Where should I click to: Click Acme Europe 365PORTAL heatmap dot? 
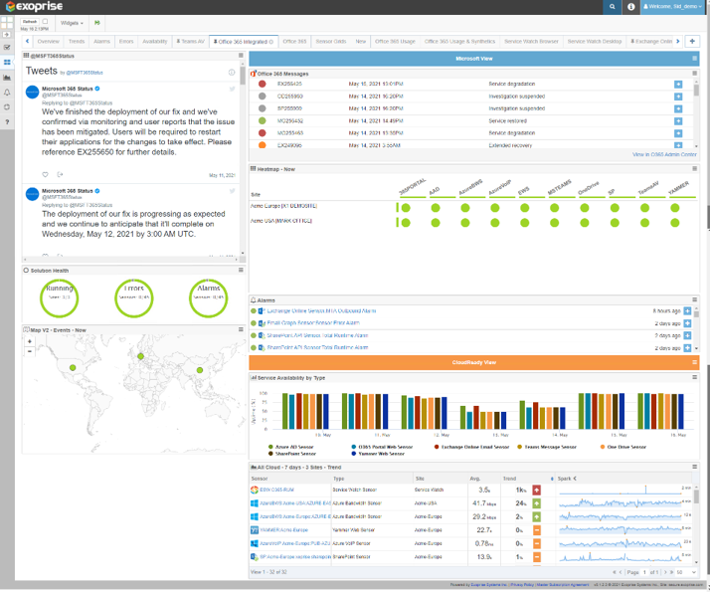pyautogui.click(x=406, y=208)
